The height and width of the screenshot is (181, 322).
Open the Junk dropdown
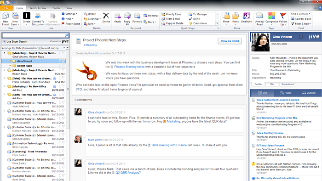pyautogui.click(x=90, y=23)
